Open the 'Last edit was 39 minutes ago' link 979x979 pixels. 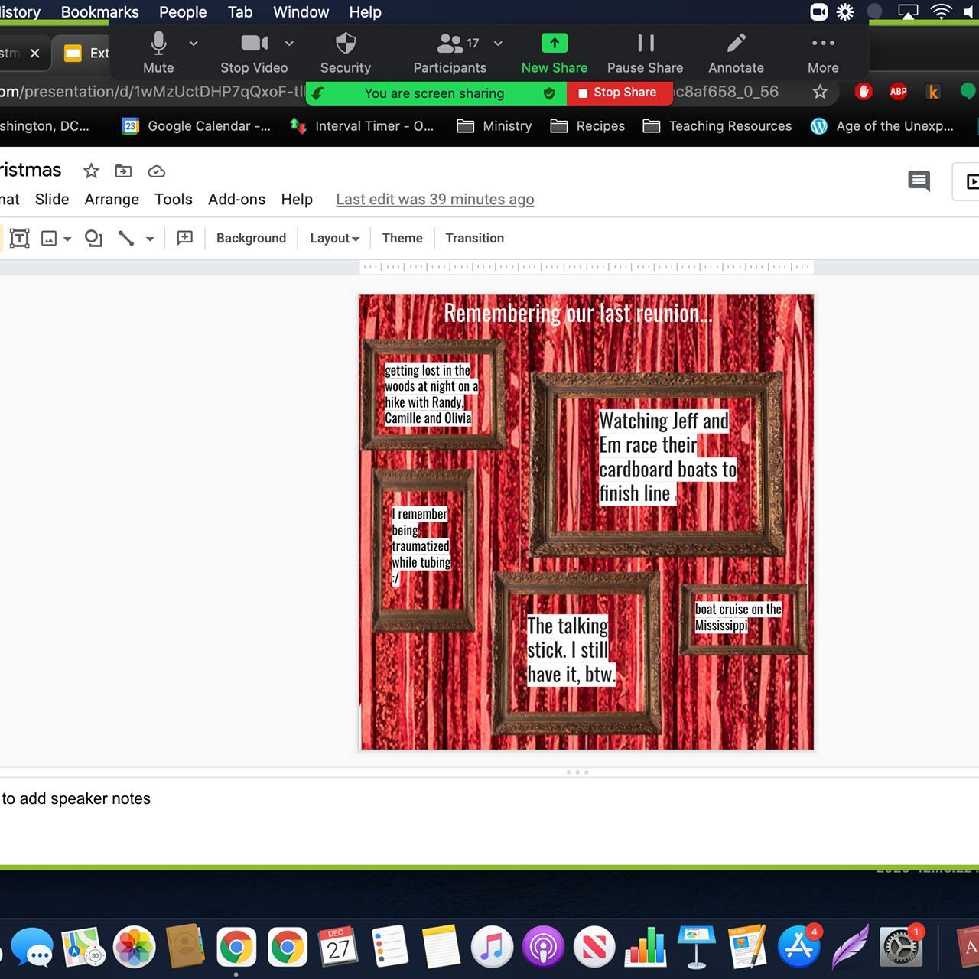point(434,199)
